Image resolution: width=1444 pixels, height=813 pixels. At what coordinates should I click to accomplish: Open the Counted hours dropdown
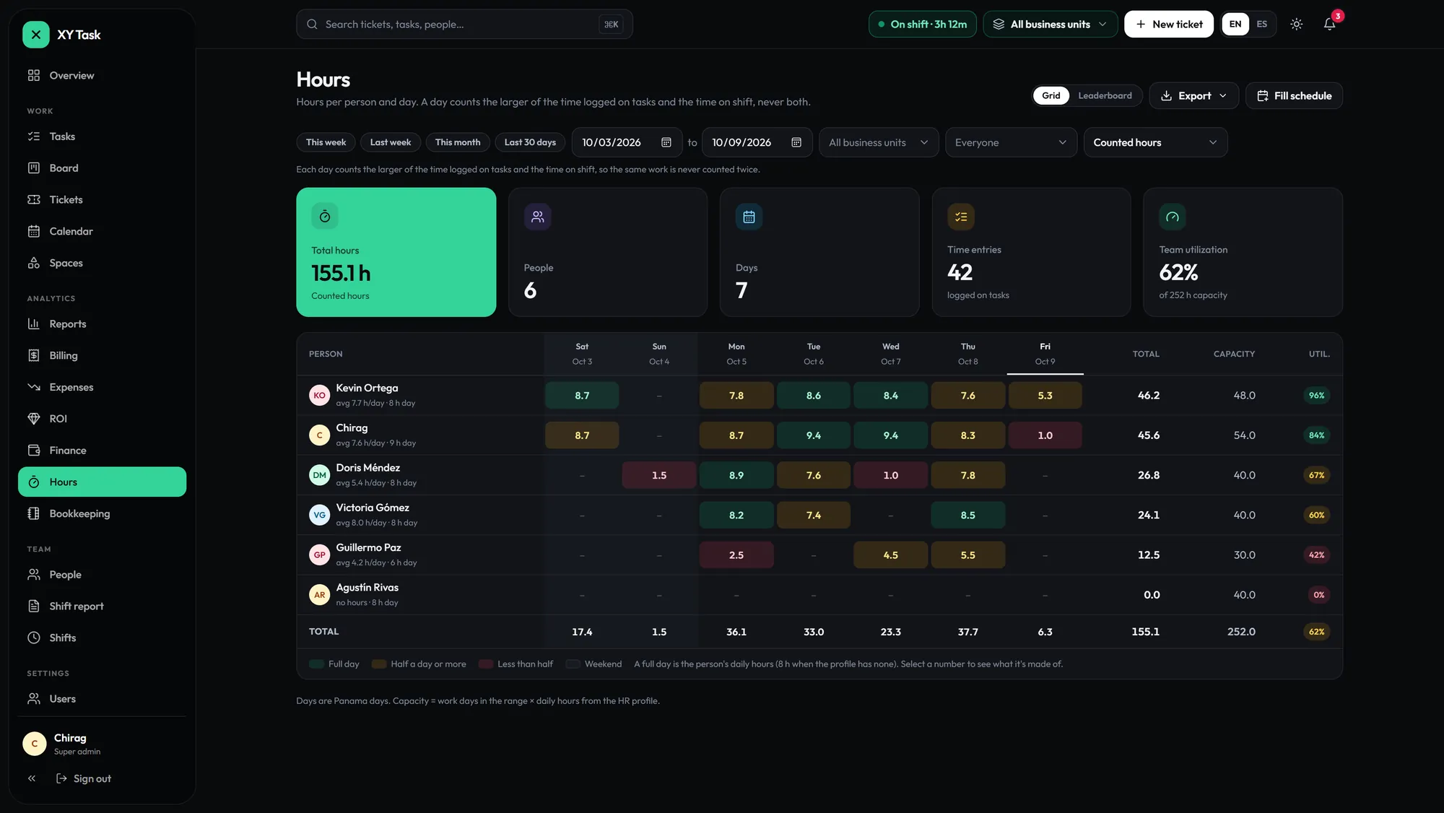point(1155,142)
